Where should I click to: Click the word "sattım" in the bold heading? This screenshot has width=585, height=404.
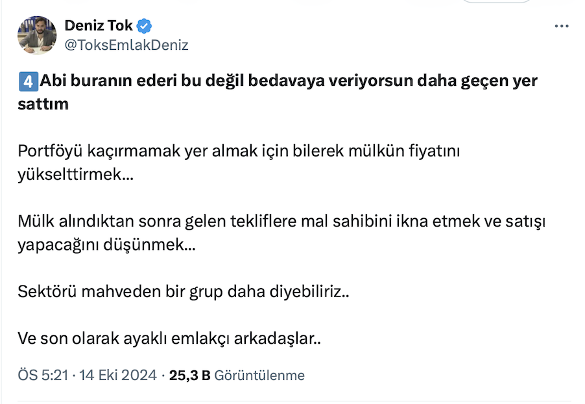click(x=43, y=104)
